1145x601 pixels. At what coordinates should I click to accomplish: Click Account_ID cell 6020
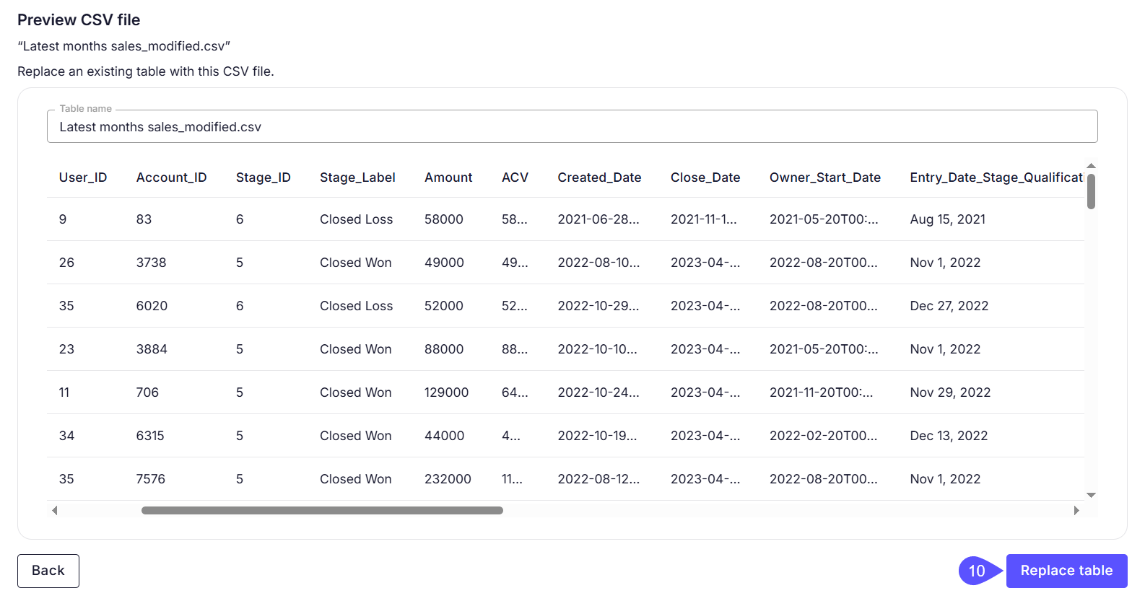pyautogui.click(x=152, y=306)
